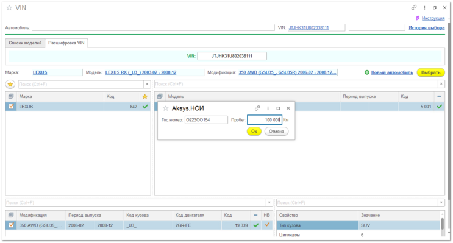The height and width of the screenshot is (243, 453).
Task: Click Новый автомобиль link
Action: click(392, 72)
